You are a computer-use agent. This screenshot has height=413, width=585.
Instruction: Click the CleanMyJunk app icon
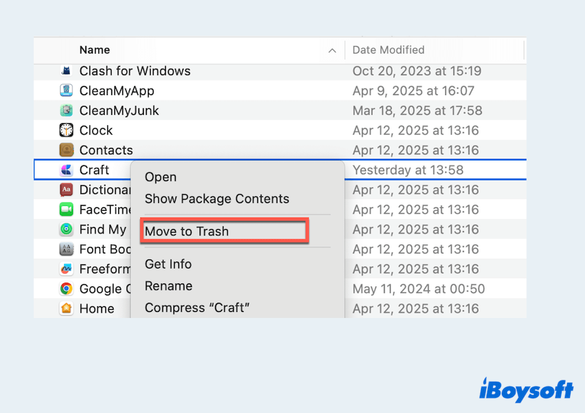coord(66,110)
